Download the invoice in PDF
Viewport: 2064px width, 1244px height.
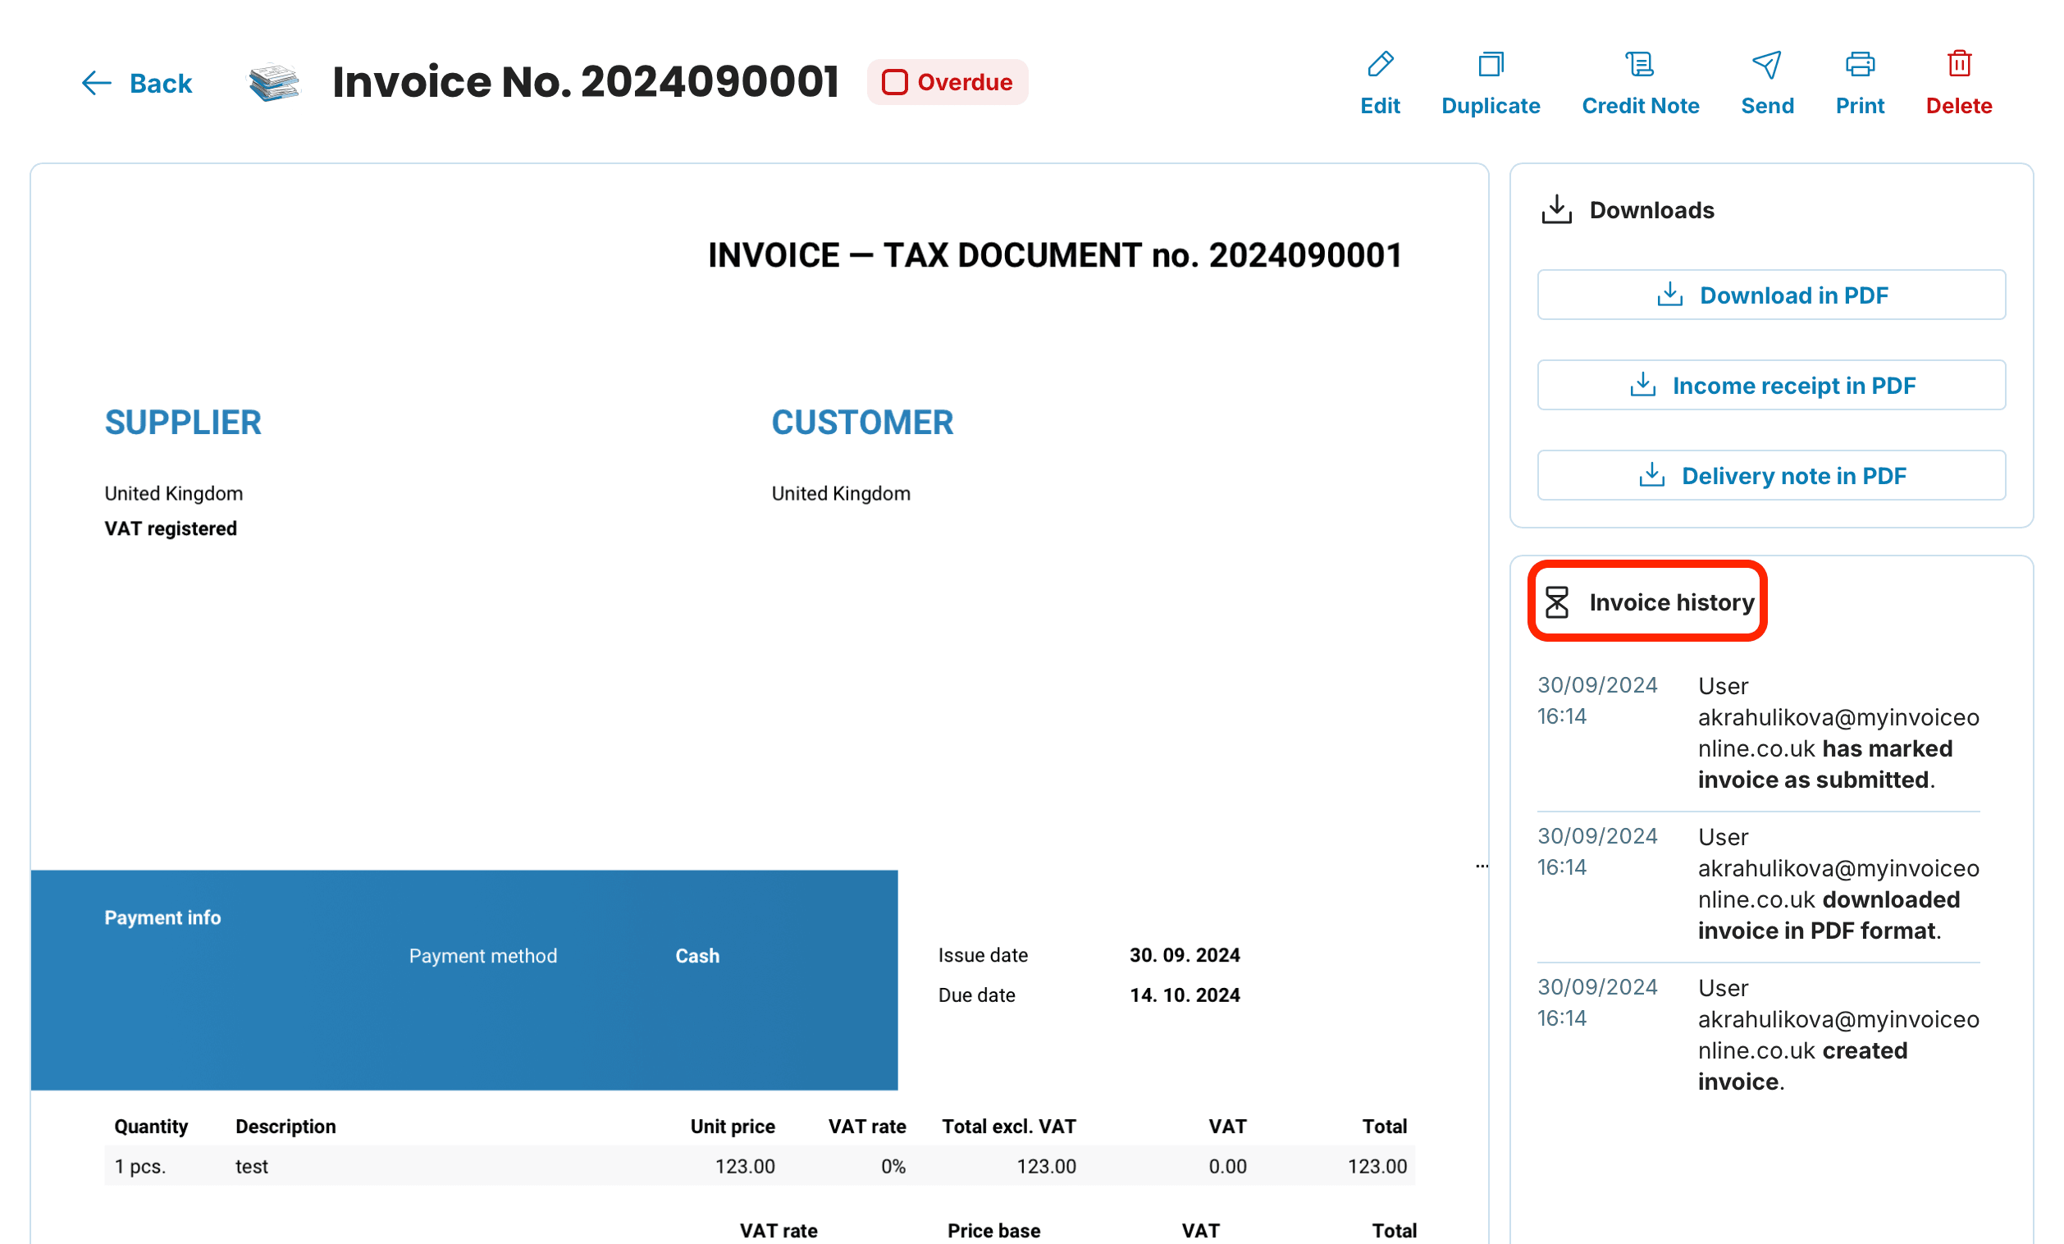[x=1771, y=295]
